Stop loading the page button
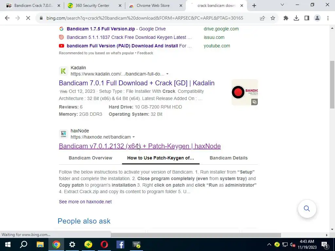The height and width of the screenshot is (251, 335). tap(28, 18)
